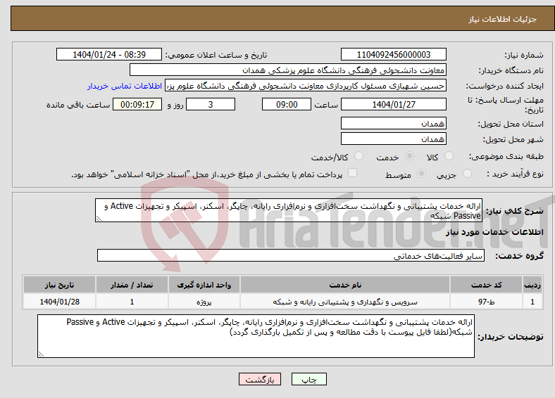Click the تعداد / مقدار column header
Viewport: 555px width, 398px height.
(x=132, y=285)
